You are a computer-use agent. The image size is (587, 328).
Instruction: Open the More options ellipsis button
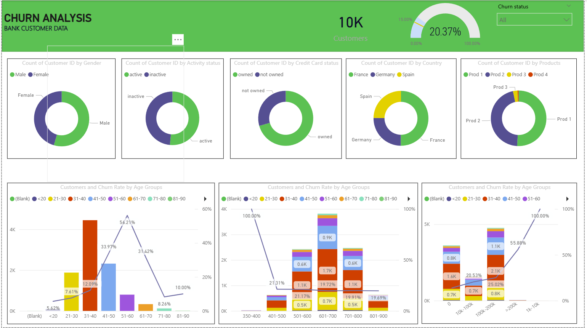(178, 40)
